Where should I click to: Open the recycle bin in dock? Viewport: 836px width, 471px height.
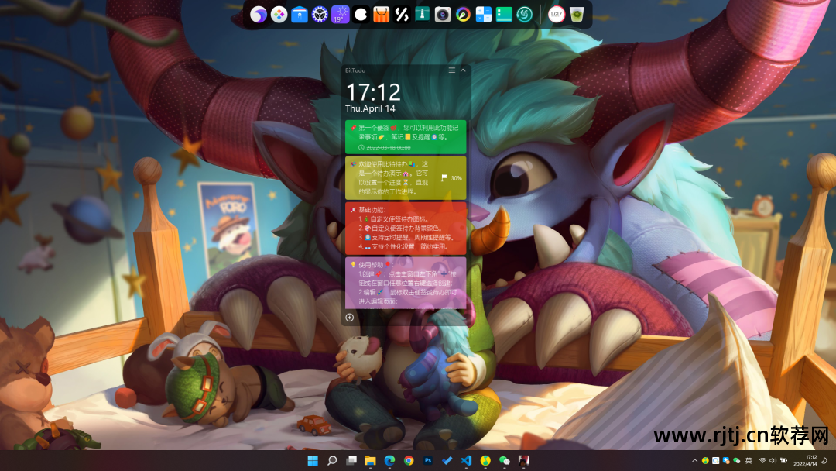click(577, 15)
